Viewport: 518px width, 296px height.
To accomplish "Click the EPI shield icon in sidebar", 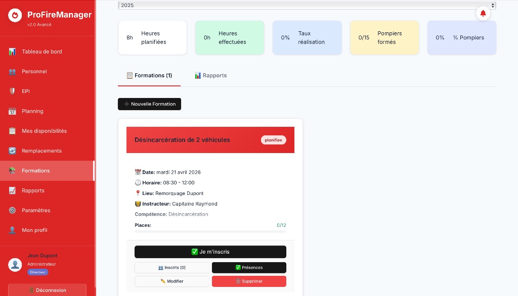I will coord(12,91).
